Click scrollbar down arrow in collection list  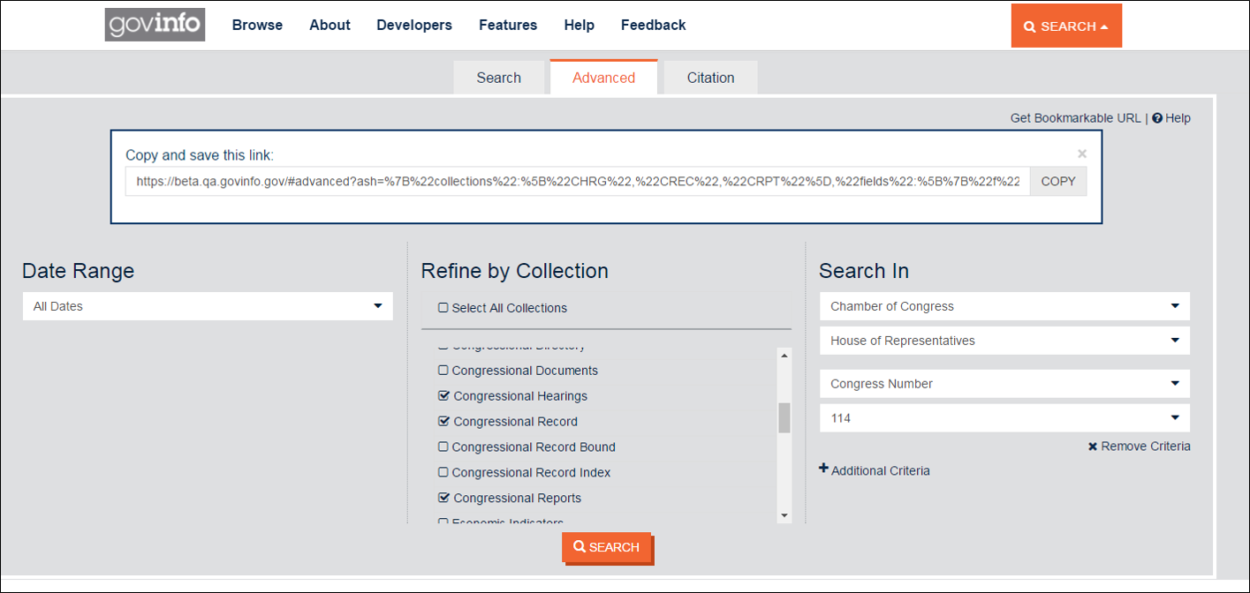(784, 515)
